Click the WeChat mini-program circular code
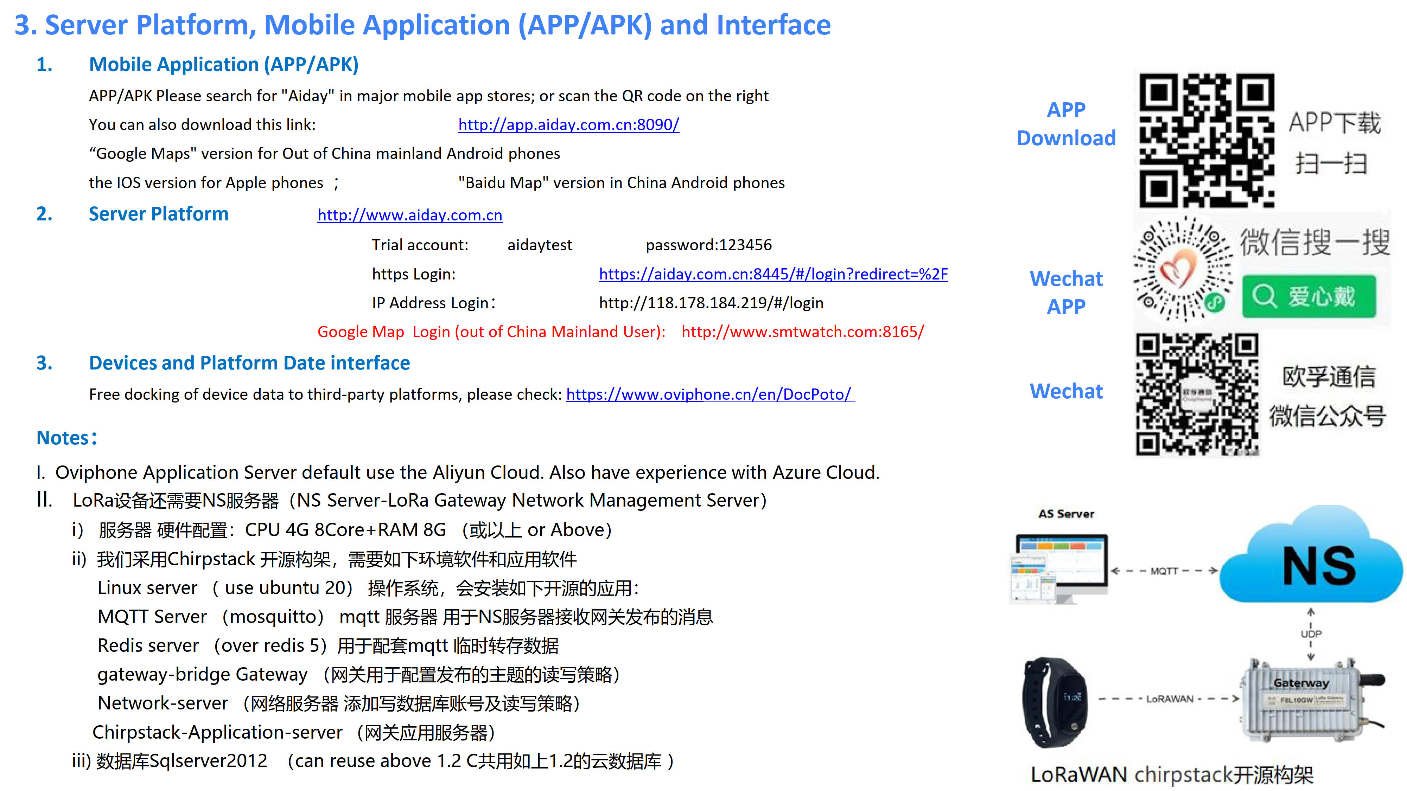This screenshot has height=791, width=1407. 1183,269
